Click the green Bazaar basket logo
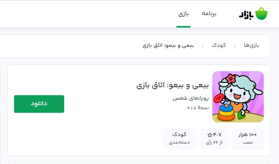 click(261, 14)
